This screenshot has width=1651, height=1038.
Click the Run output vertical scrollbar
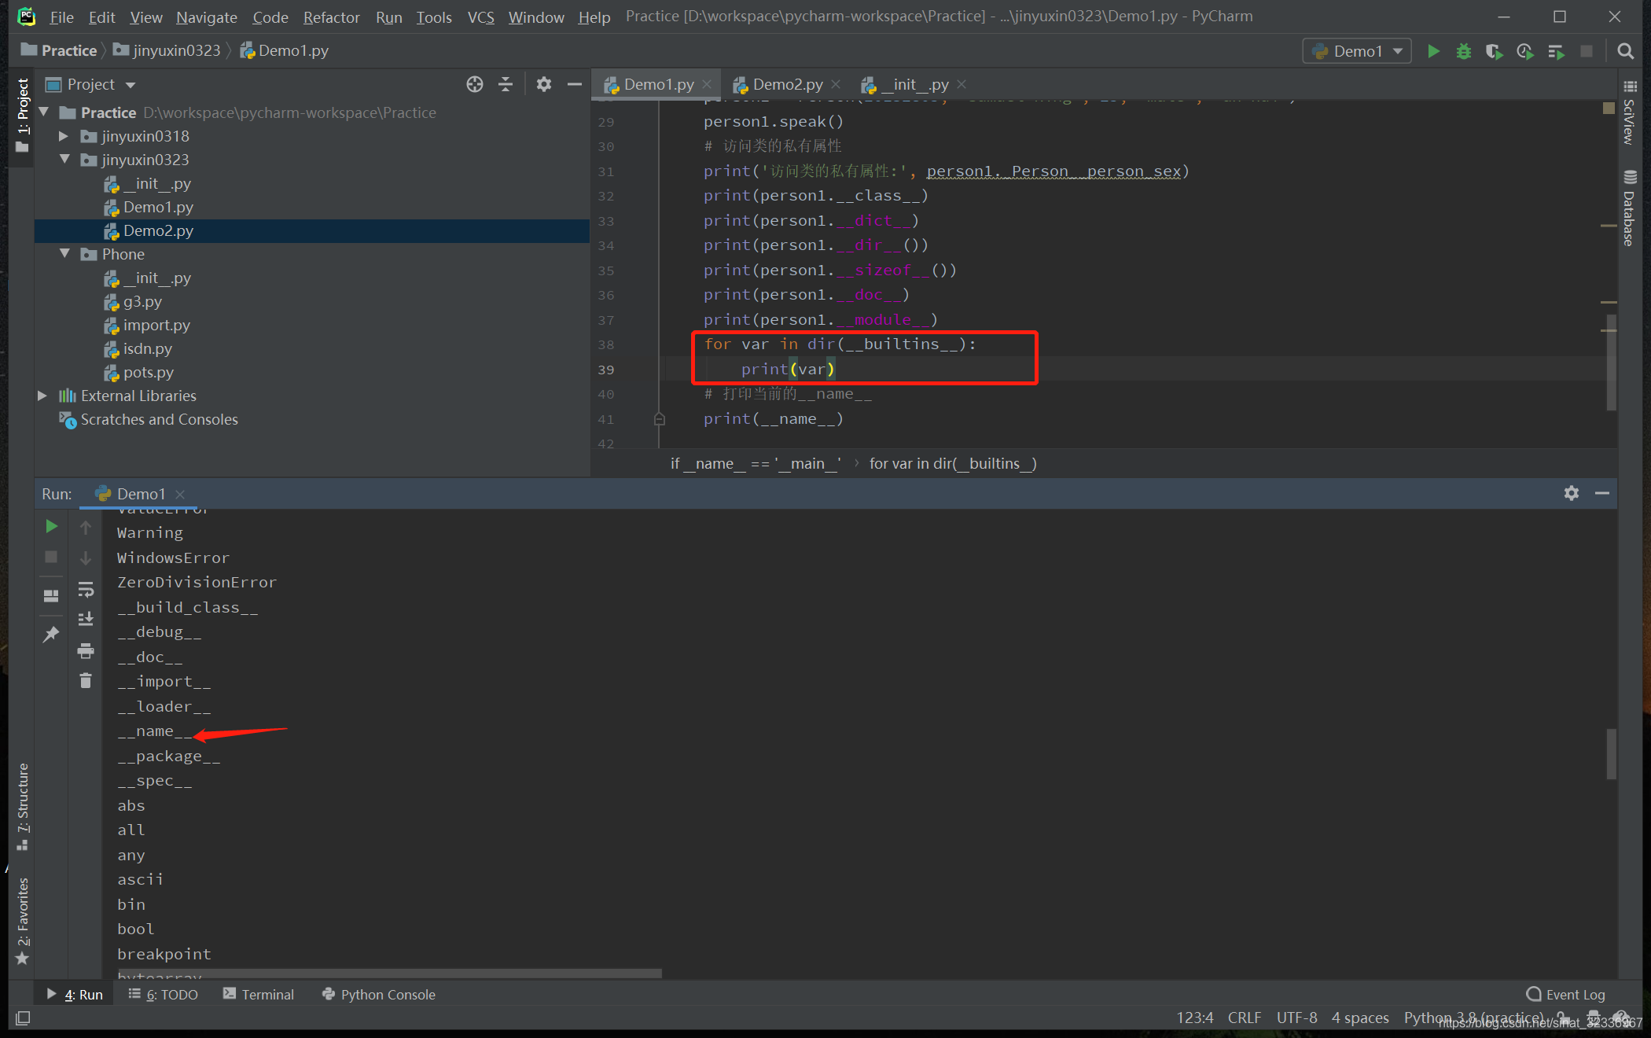coord(1611,753)
